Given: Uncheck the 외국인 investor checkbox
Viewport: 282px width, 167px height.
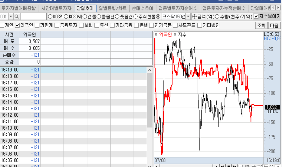Looking at the screenshot, I should pos(17,25).
